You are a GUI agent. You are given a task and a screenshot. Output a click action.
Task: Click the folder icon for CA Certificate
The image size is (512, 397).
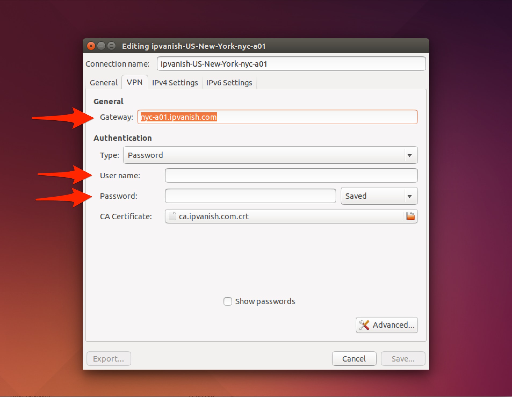pyautogui.click(x=410, y=216)
